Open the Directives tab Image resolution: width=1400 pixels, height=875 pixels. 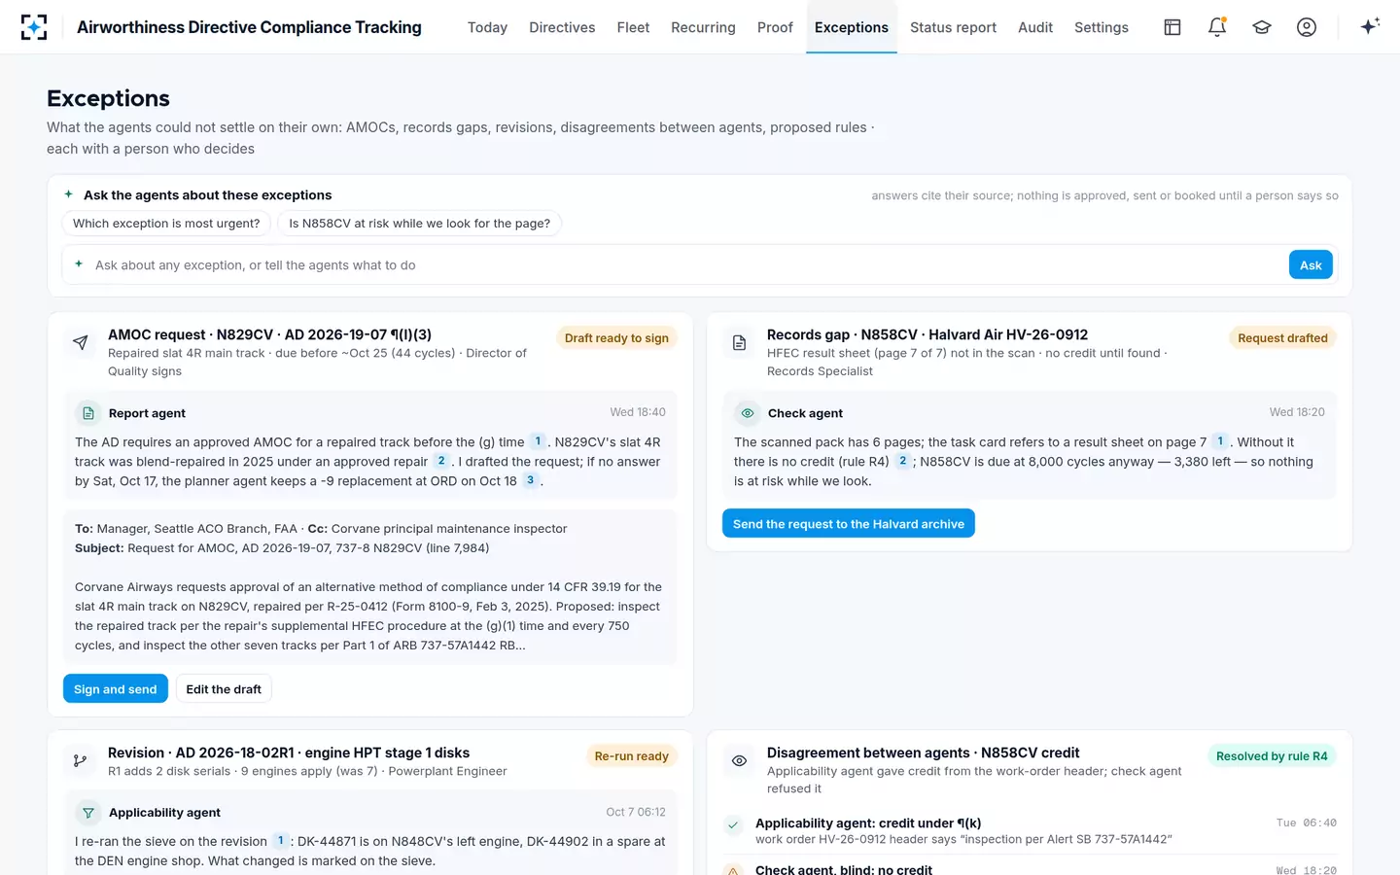click(x=562, y=27)
